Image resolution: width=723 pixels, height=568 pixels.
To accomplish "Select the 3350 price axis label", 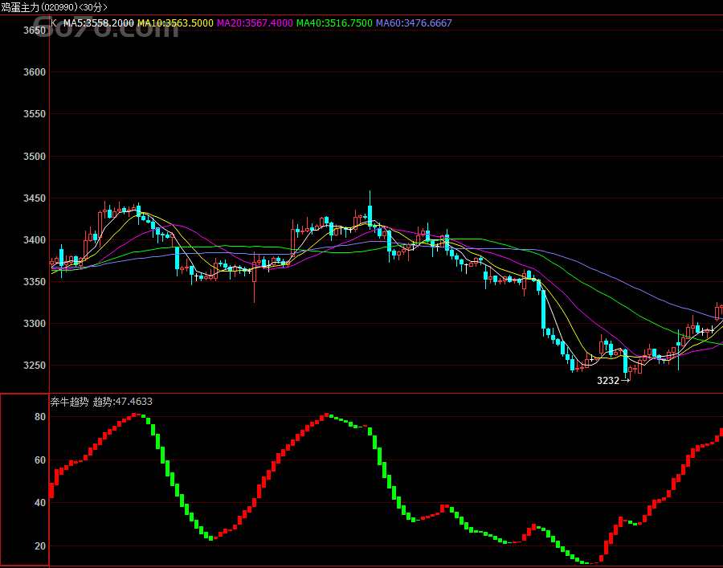I will pyautogui.click(x=35, y=282).
